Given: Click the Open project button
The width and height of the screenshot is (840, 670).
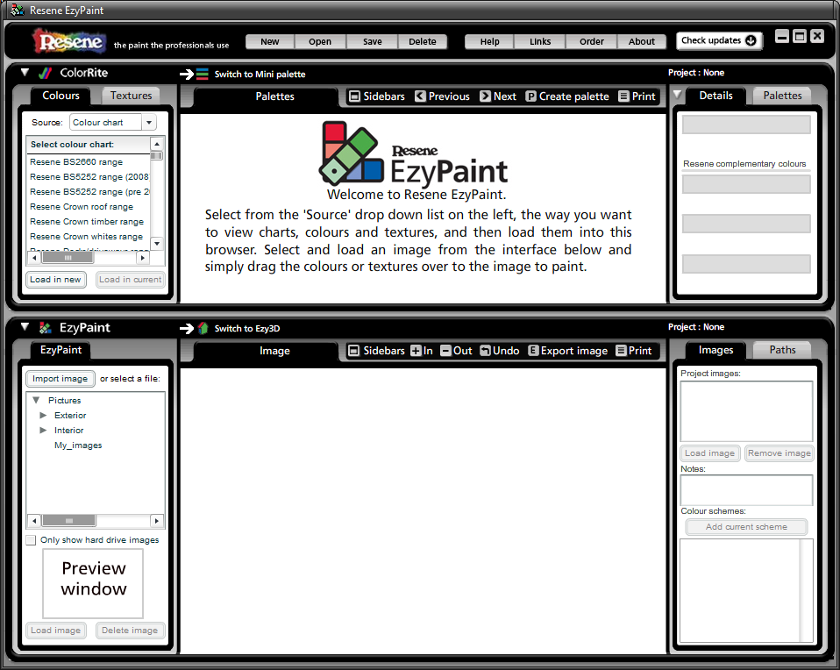Looking at the screenshot, I should point(320,42).
